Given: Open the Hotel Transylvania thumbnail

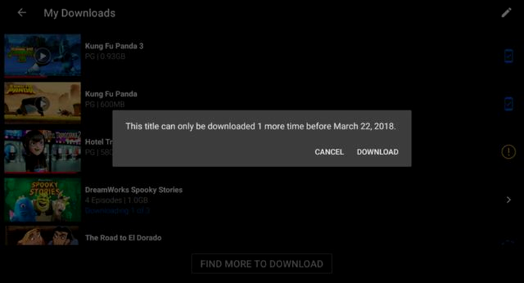Looking at the screenshot, I should (x=43, y=152).
